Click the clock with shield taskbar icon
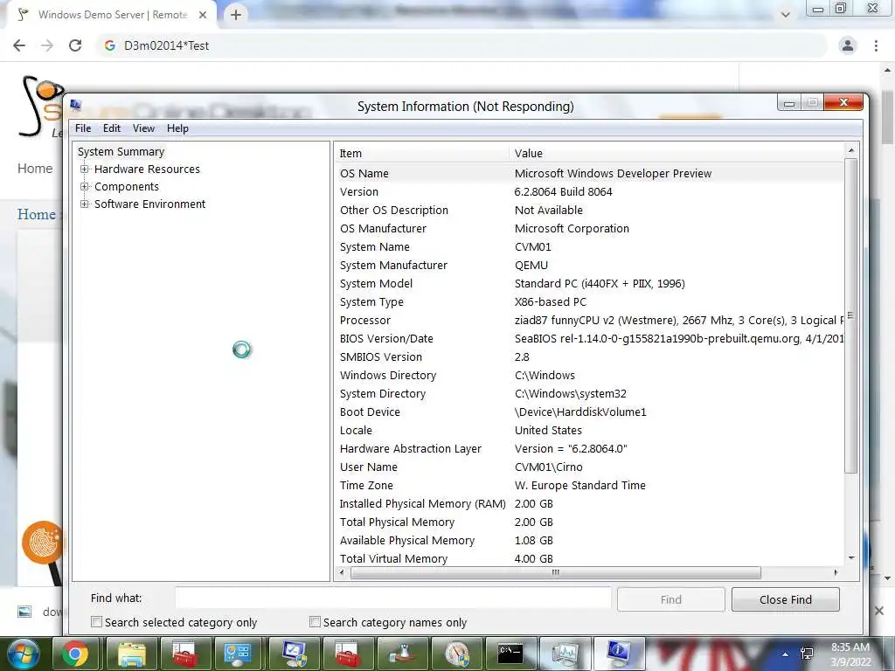This screenshot has width=895, height=671. 456,654
